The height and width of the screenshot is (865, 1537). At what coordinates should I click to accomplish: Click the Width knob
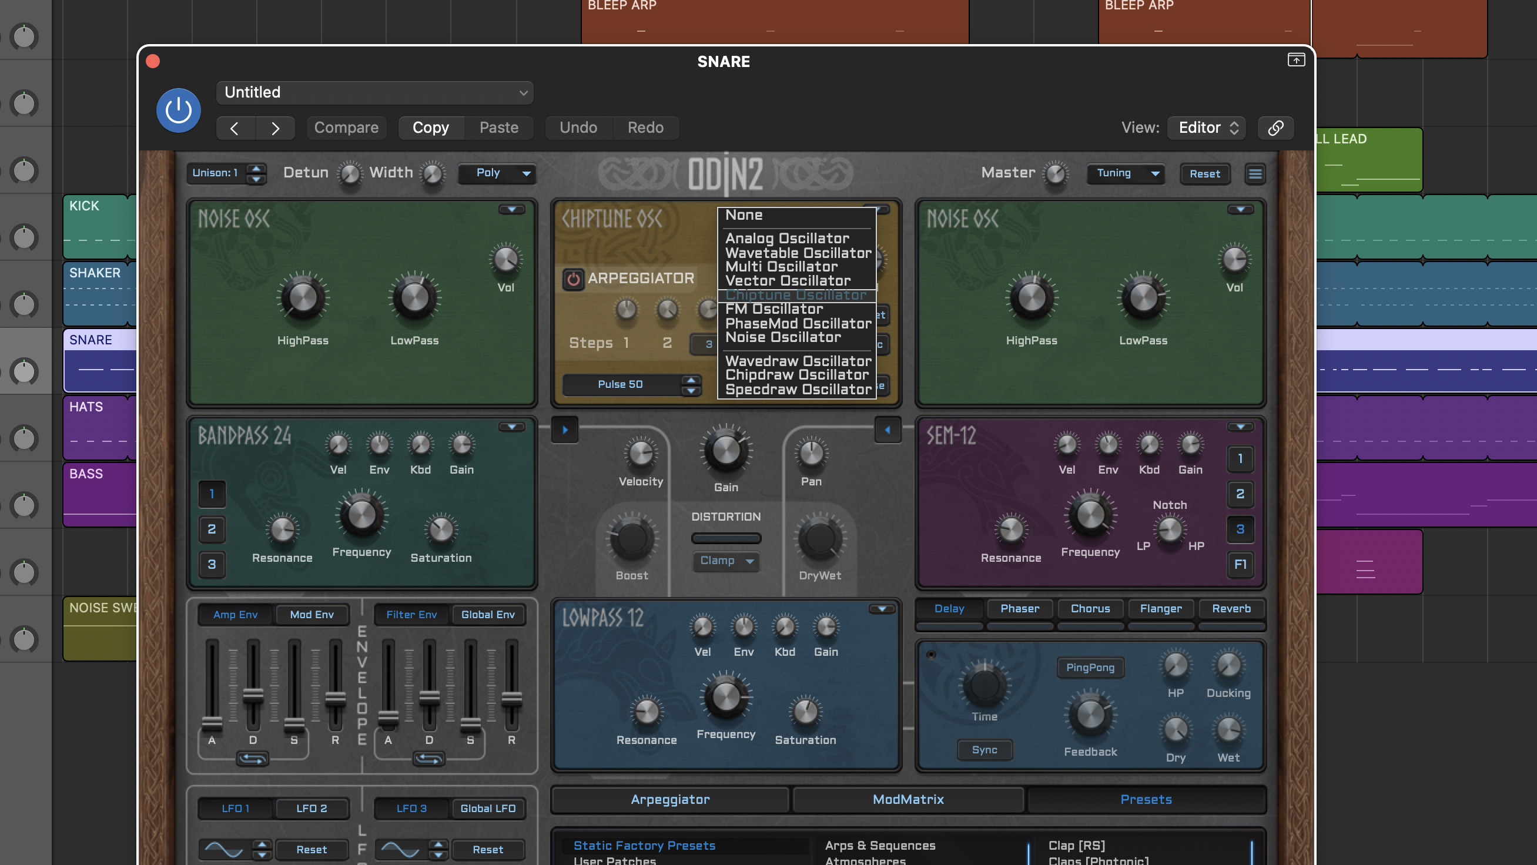pyautogui.click(x=433, y=173)
